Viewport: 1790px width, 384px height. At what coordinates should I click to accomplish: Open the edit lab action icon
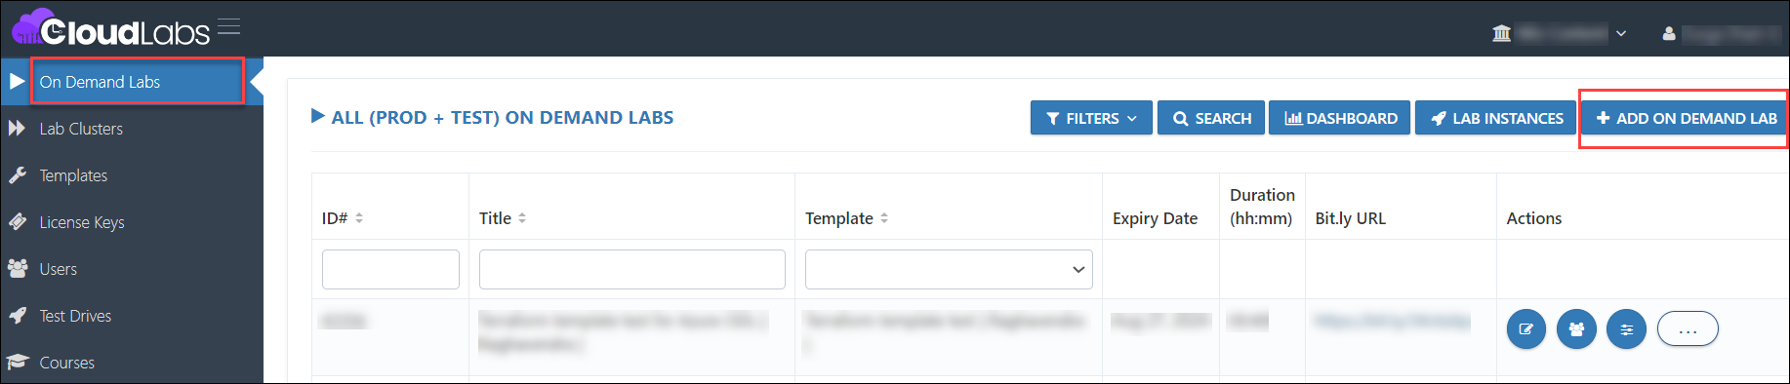pyautogui.click(x=1526, y=329)
